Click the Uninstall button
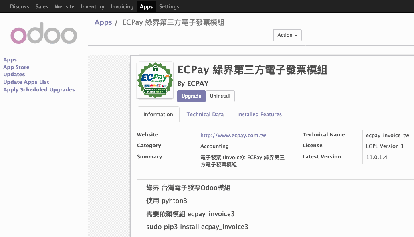 (220, 96)
